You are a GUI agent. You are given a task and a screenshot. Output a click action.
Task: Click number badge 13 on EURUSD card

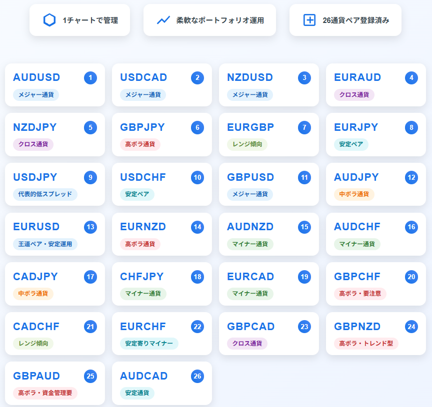pos(90,227)
